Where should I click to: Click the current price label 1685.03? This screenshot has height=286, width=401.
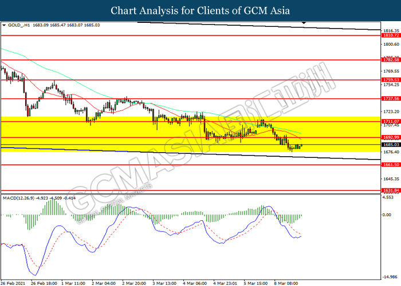pyautogui.click(x=391, y=145)
